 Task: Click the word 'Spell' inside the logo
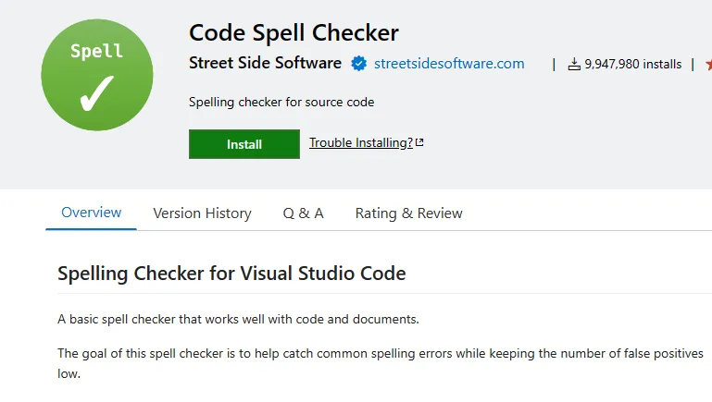point(96,52)
